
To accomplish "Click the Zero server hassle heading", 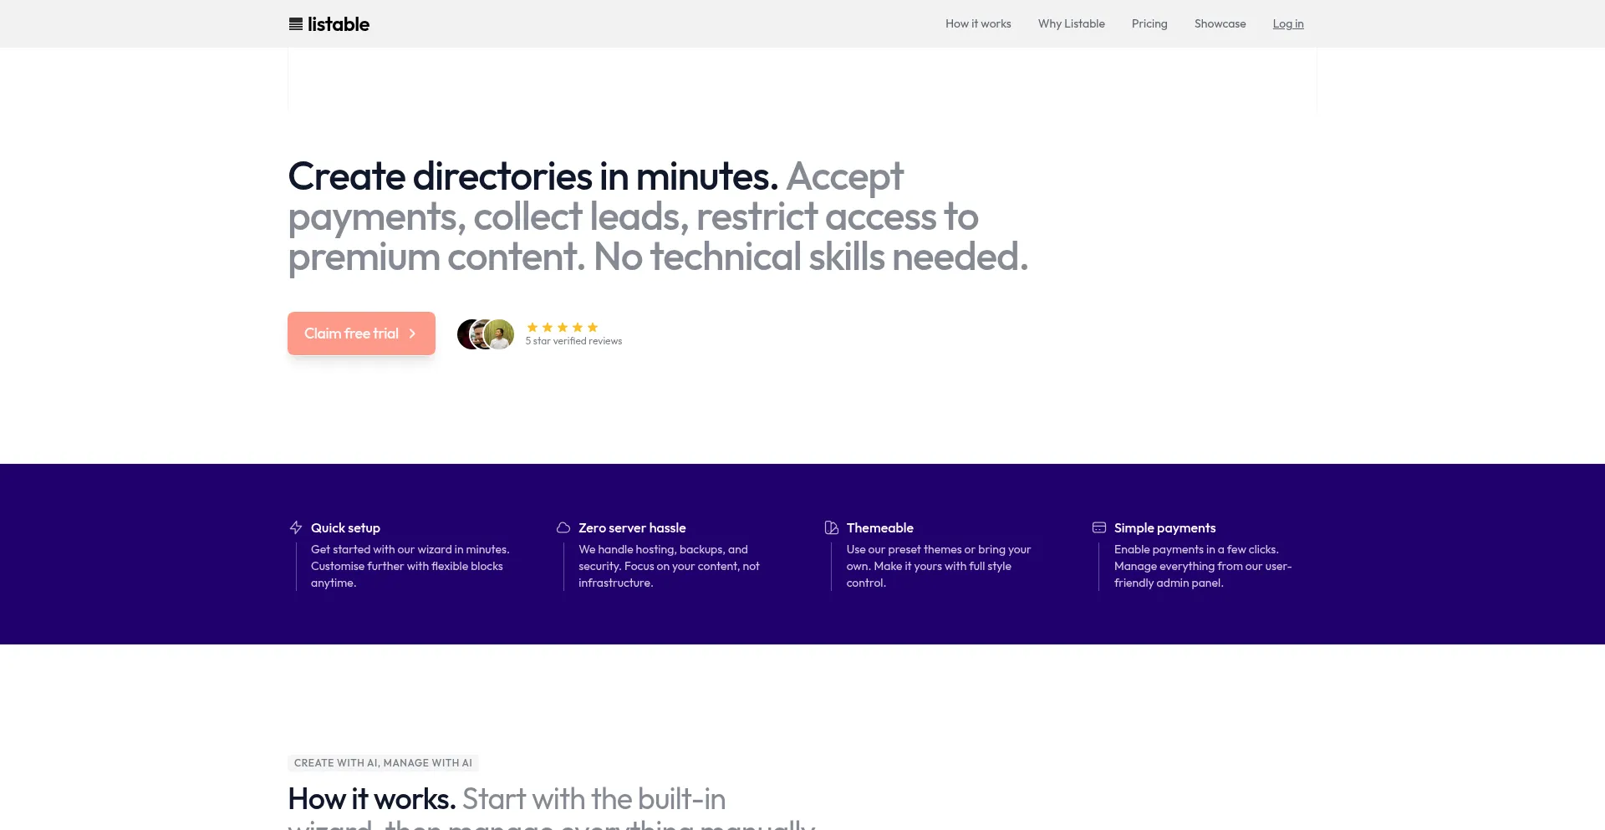I will pyautogui.click(x=632, y=527).
